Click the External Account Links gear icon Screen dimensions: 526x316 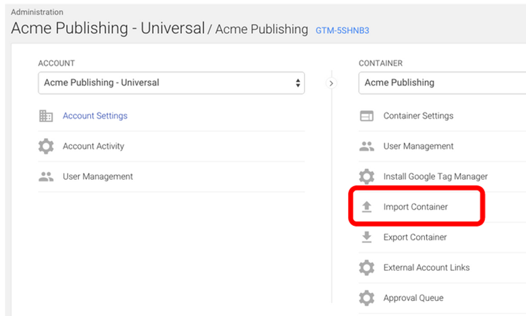pos(367,268)
